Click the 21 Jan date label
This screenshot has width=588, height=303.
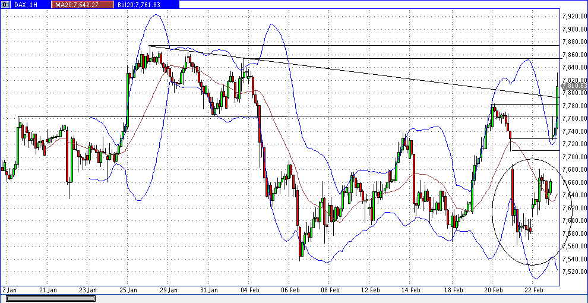tap(48, 290)
